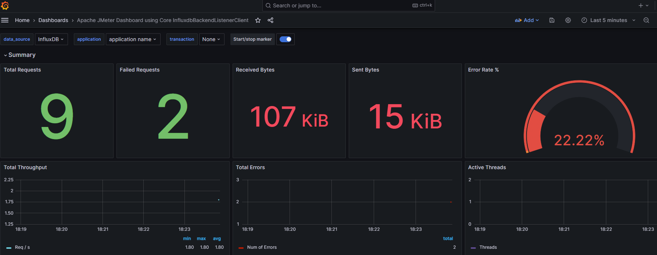
Task: Open Last 5 minutes time range picker
Action: 608,20
